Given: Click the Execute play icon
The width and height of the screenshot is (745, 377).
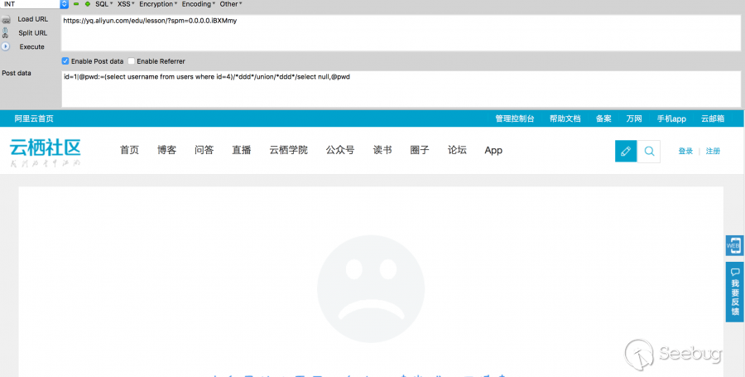Looking at the screenshot, I should 5,46.
